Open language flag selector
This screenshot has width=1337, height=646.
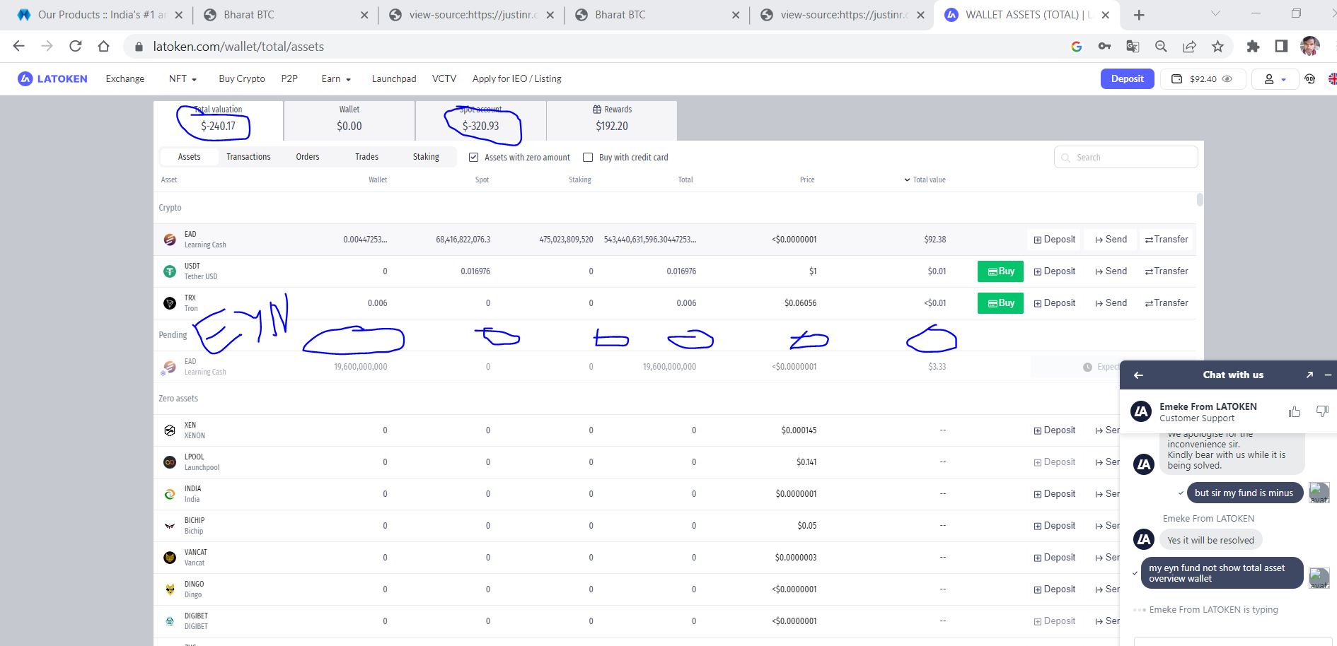pos(1332,79)
